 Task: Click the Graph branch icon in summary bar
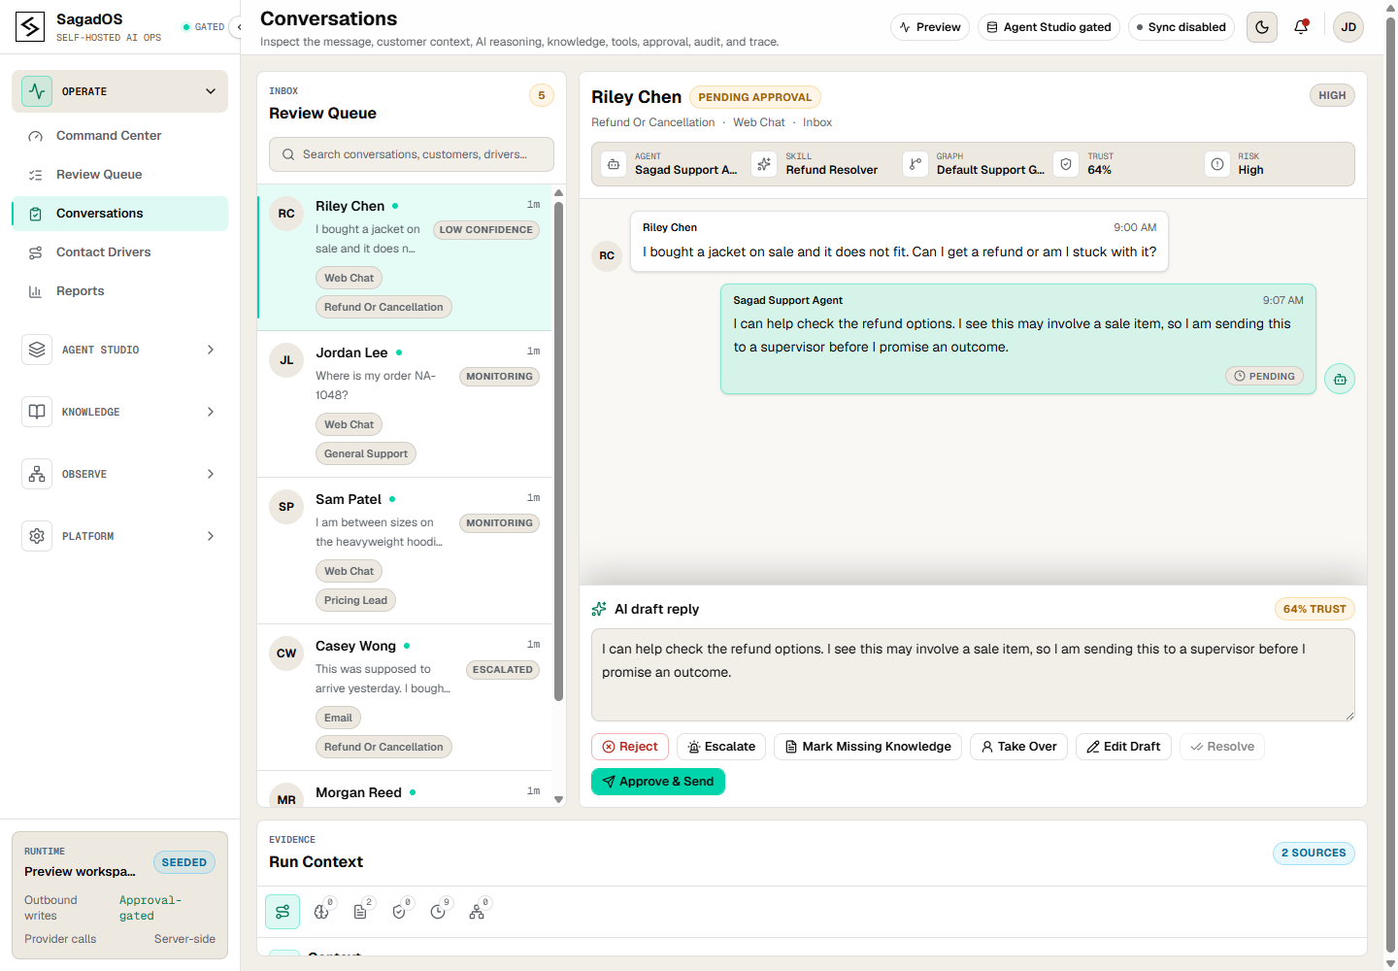point(915,164)
